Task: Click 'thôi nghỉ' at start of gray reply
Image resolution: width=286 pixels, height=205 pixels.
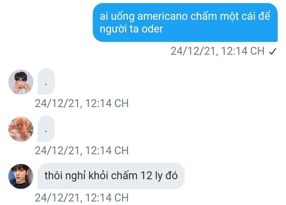Action: [65, 176]
